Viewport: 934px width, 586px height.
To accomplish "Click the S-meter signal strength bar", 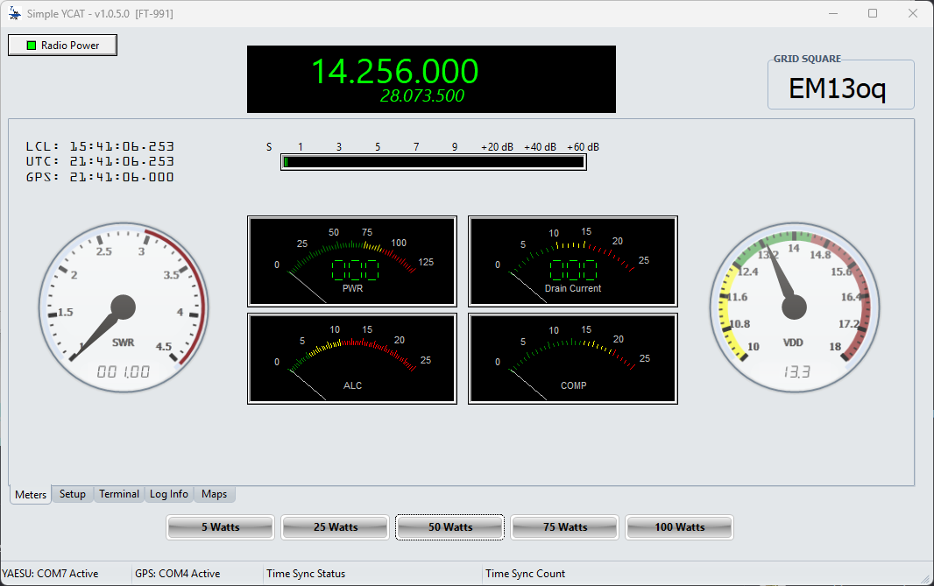I will click(433, 161).
